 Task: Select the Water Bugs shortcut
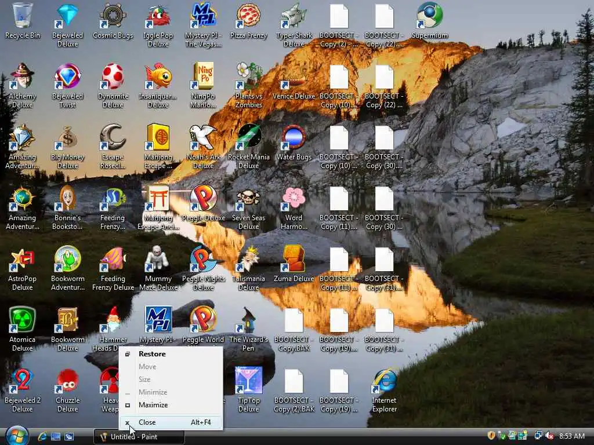(x=294, y=143)
